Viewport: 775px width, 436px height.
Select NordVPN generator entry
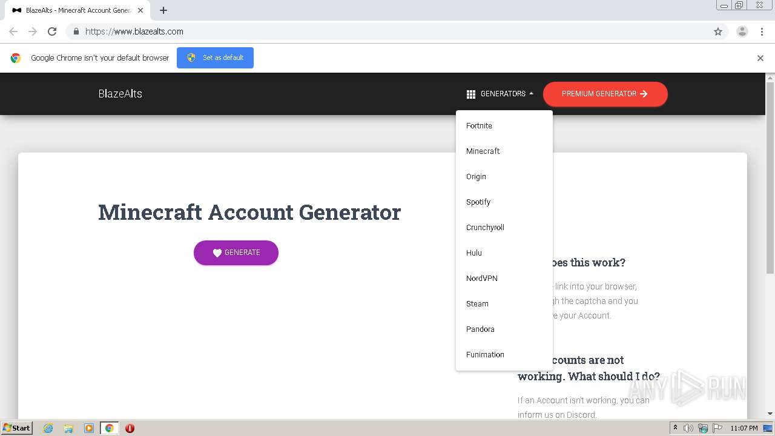point(504,279)
